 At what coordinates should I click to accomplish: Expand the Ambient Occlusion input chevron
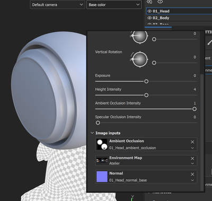coord(192,148)
